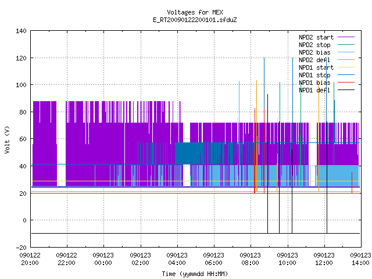Click the '090123 12:00' time tick label

pyautogui.click(x=324, y=259)
